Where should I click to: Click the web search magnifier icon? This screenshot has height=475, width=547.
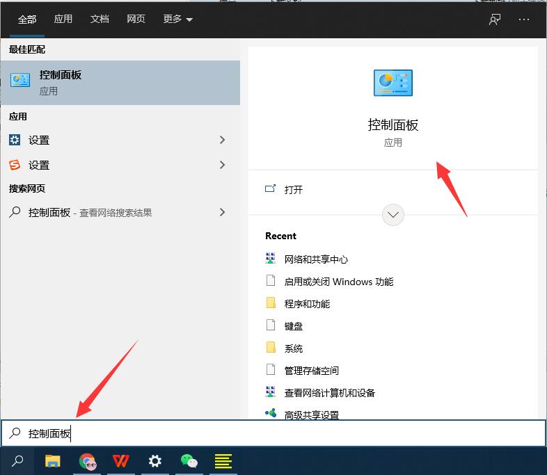pyautogui.click(x=15, y=212)
